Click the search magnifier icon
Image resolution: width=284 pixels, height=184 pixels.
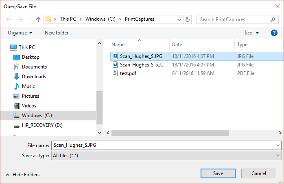click(273, 19)
